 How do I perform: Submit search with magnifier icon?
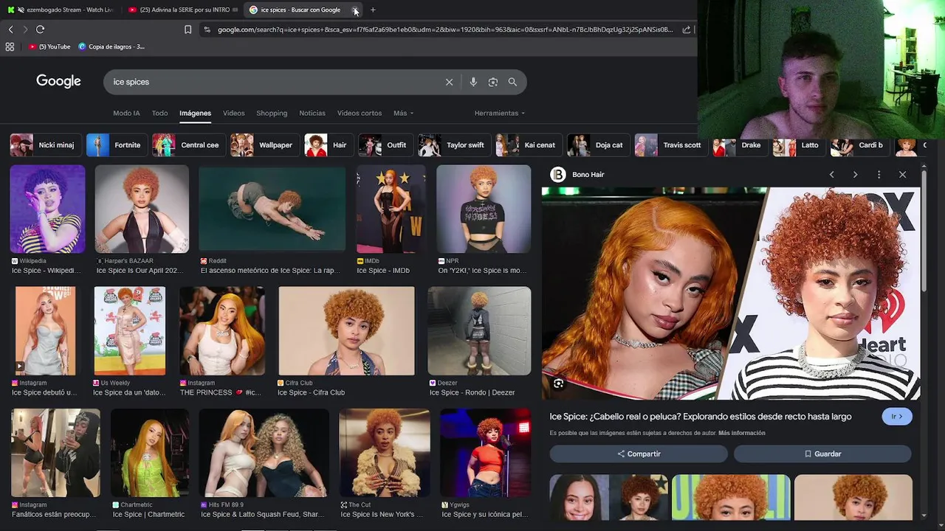(x=512, y=82)
